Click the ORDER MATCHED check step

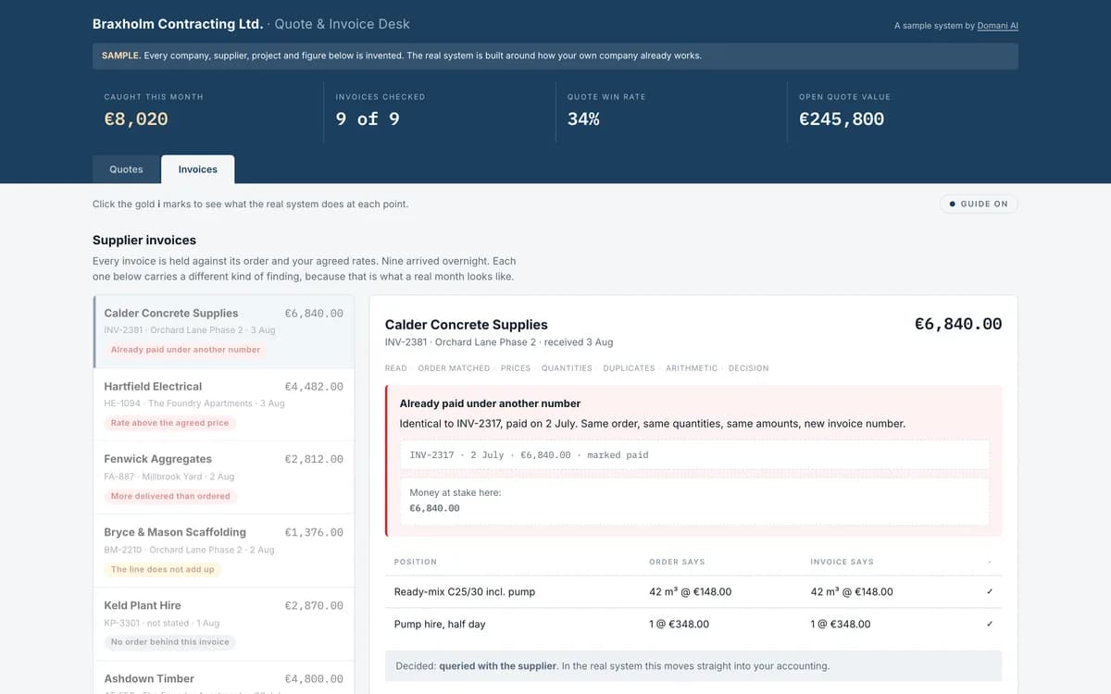tap(454, 368)
